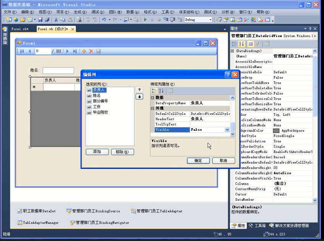Show Events lightning icon in Properties
Screen dimensions: 324x241
pos(258,44)
